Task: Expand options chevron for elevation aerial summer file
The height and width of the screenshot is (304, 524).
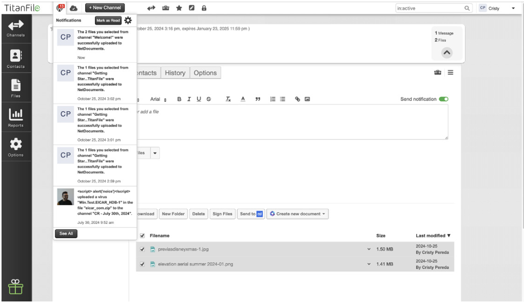Action: pyautogui.click(x=369, y=264)
